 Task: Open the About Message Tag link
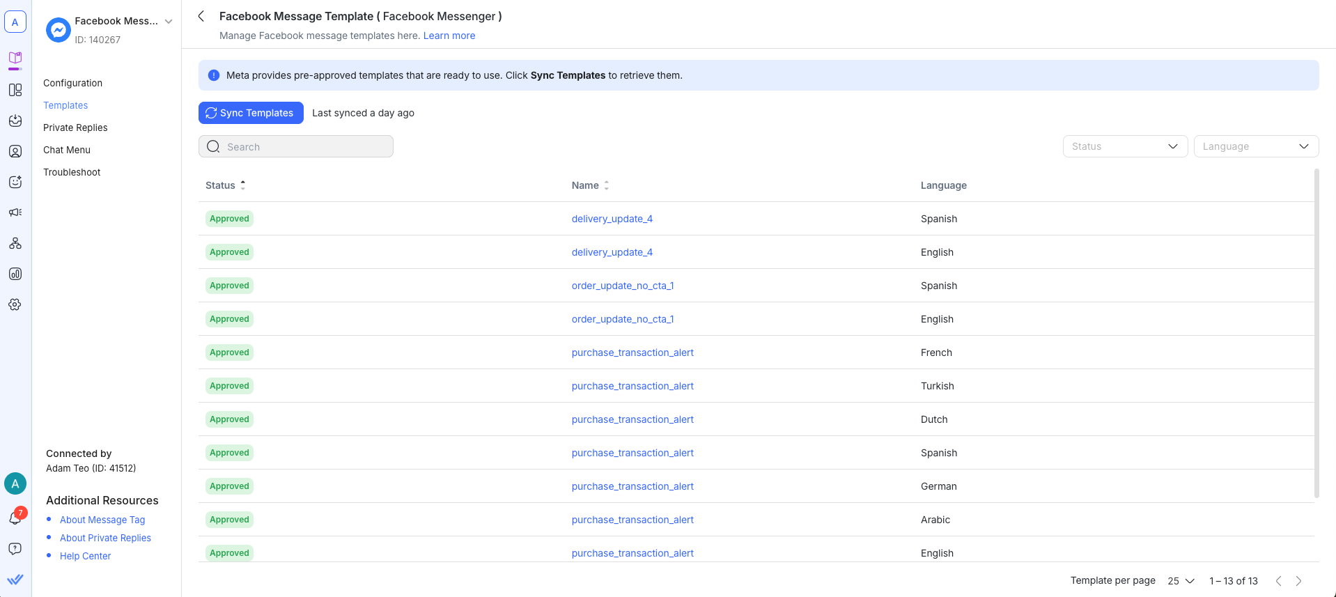pos(102,520)
